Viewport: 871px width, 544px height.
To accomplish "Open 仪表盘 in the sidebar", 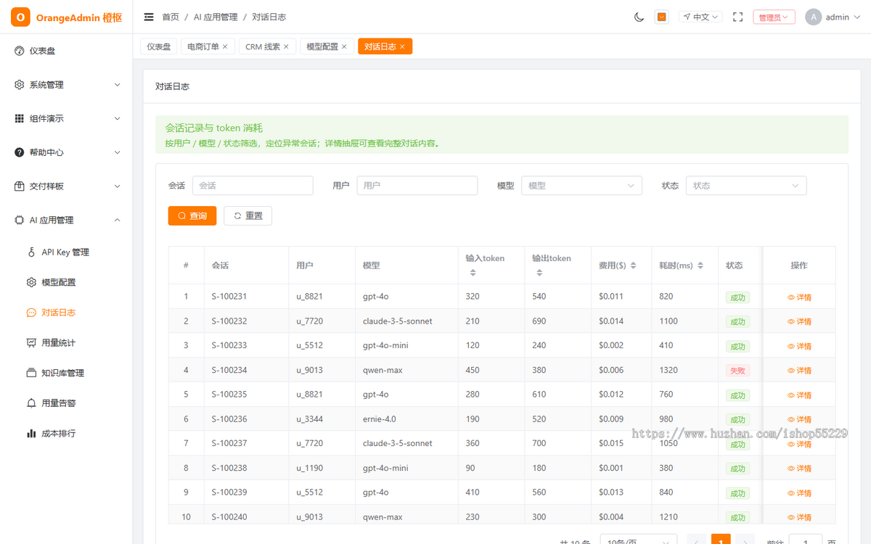I will coord(66,51).
